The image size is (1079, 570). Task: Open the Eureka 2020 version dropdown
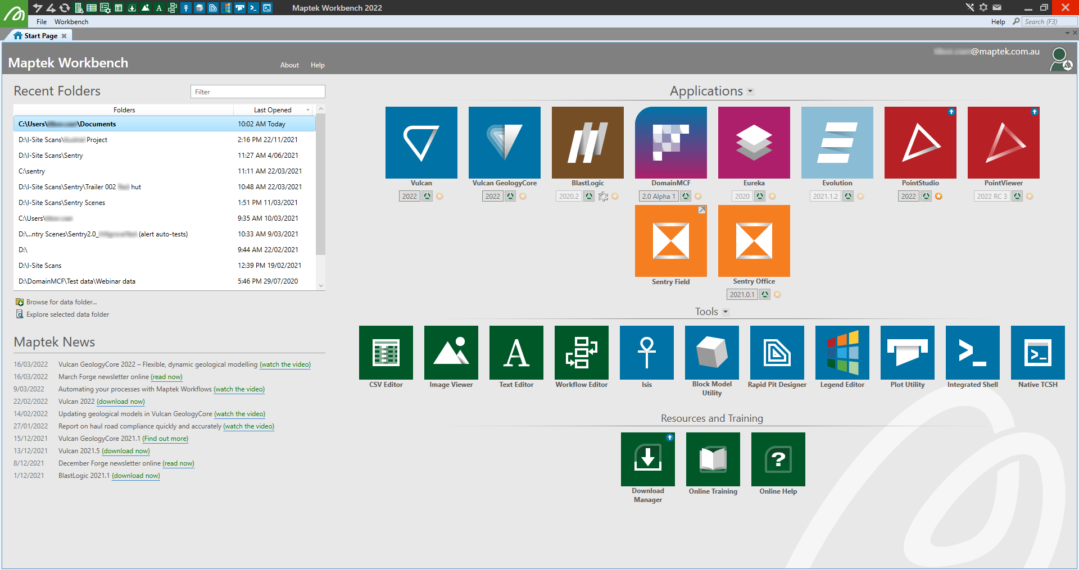coord(742,197)
